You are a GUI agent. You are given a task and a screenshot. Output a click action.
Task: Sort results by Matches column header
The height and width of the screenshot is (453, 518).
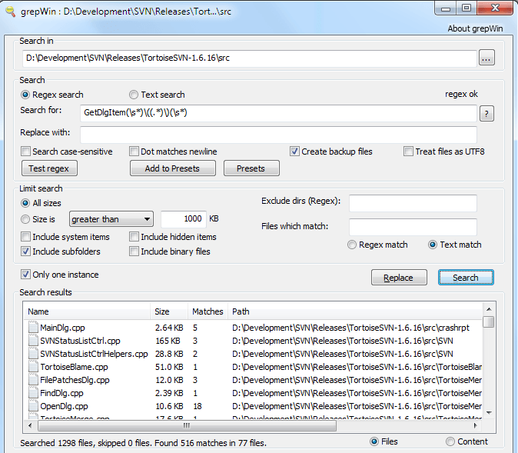(x=208, y=311)
